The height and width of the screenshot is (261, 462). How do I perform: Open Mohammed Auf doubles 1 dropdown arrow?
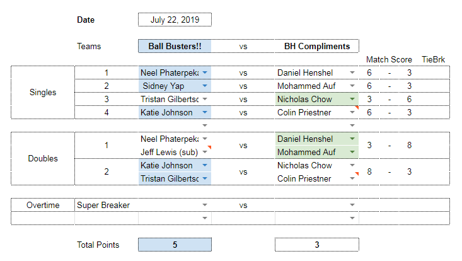(x=352, y=152)
